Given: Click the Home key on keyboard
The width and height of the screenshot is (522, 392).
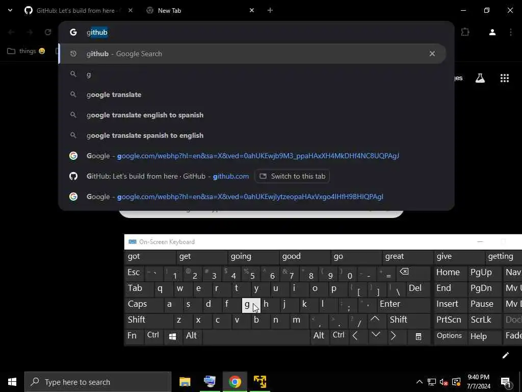Looking at the screenshot, I should pos(450,273).
